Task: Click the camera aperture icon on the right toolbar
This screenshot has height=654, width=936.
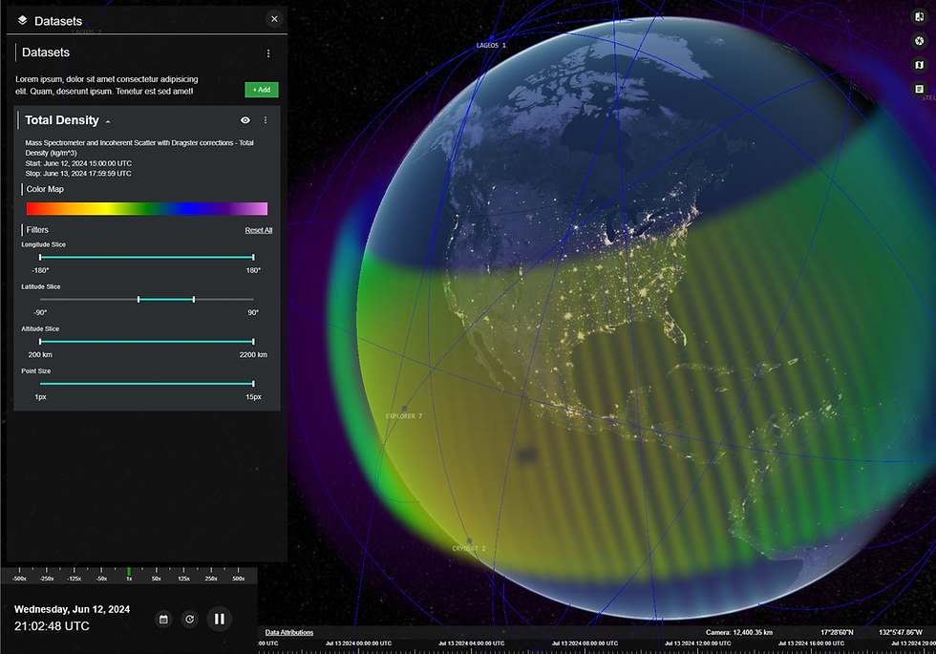Action: coord(919,40)
